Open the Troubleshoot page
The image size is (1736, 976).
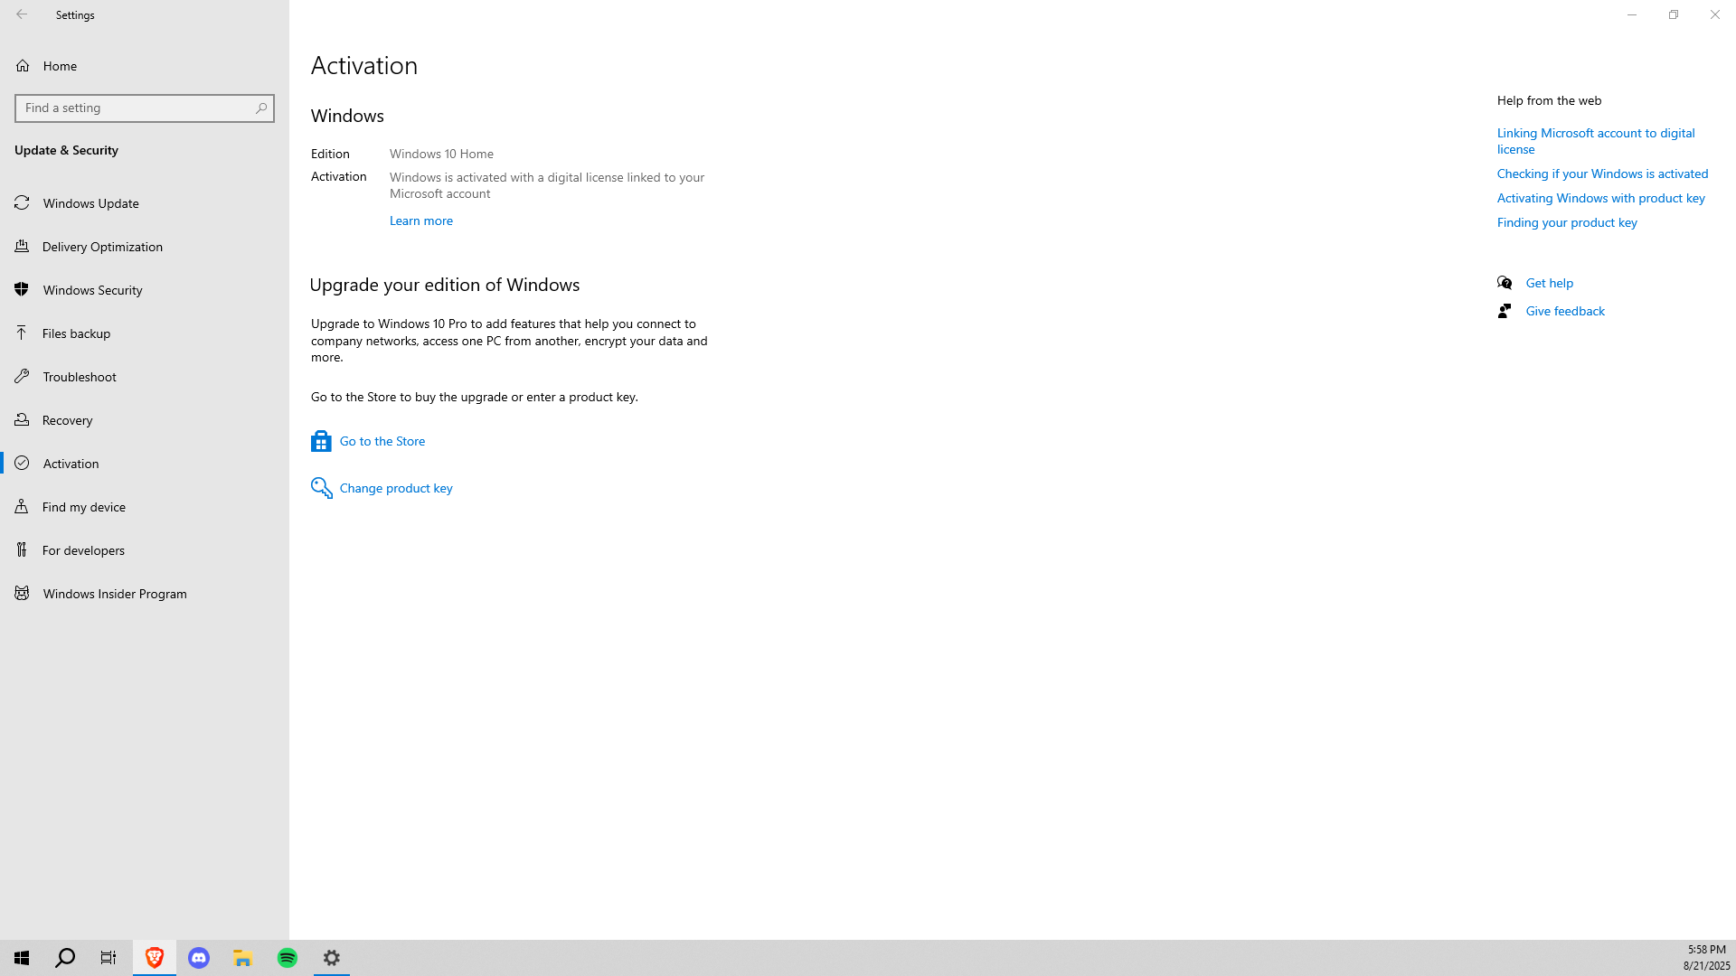[145, 377]
